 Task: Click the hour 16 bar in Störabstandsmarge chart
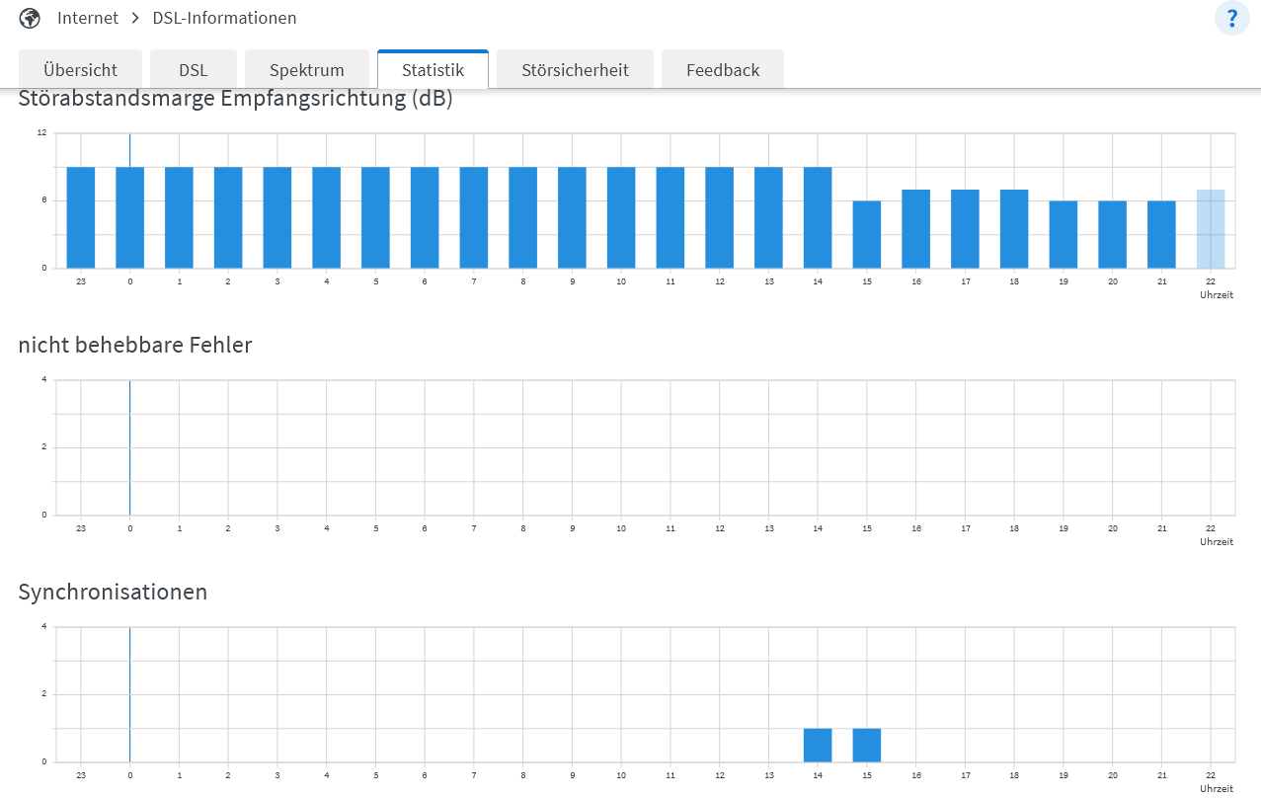[x=916, y=228]
